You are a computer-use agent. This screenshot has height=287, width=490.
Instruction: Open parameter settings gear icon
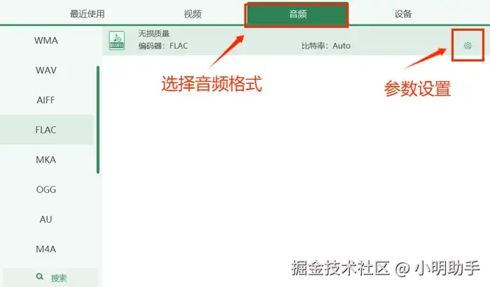[x=468, y=46]
